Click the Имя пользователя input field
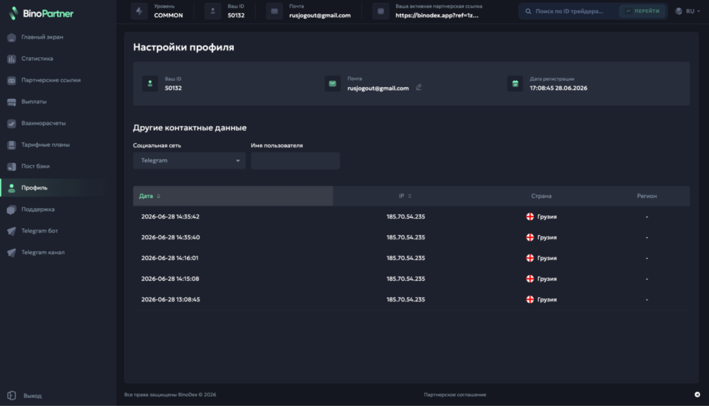This screenshot has width=709, height=406. click(295, 160)
